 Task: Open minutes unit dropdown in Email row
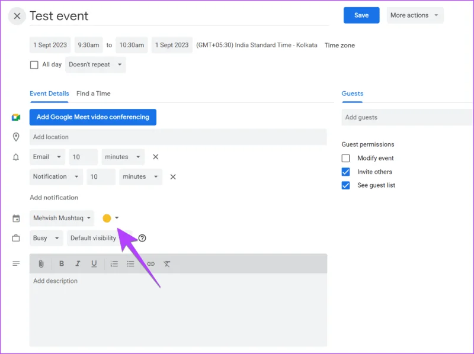pyautogui.click(x=123, y=157)
